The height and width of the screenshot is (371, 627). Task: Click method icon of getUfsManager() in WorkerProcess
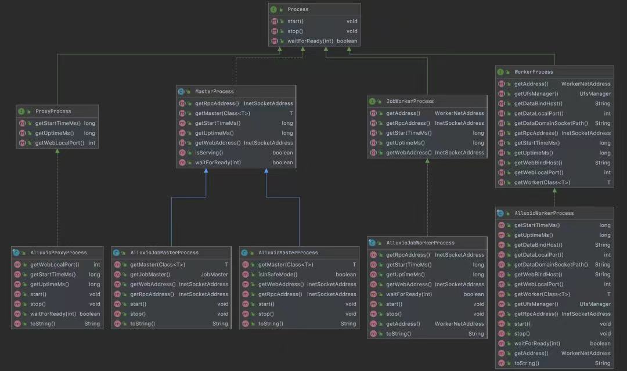[x=502, y=93]
